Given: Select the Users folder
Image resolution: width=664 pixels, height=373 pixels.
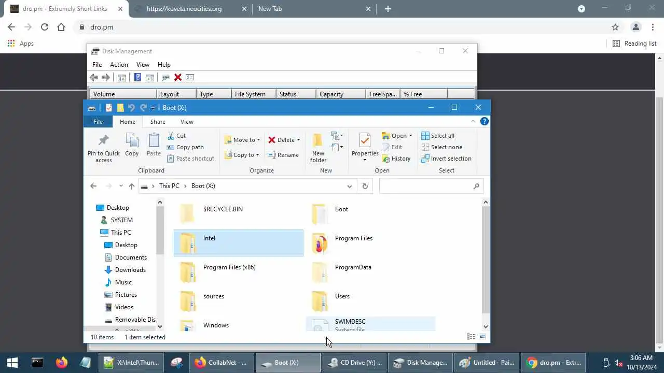Looking at the screenshot, I should coord(370,301).
